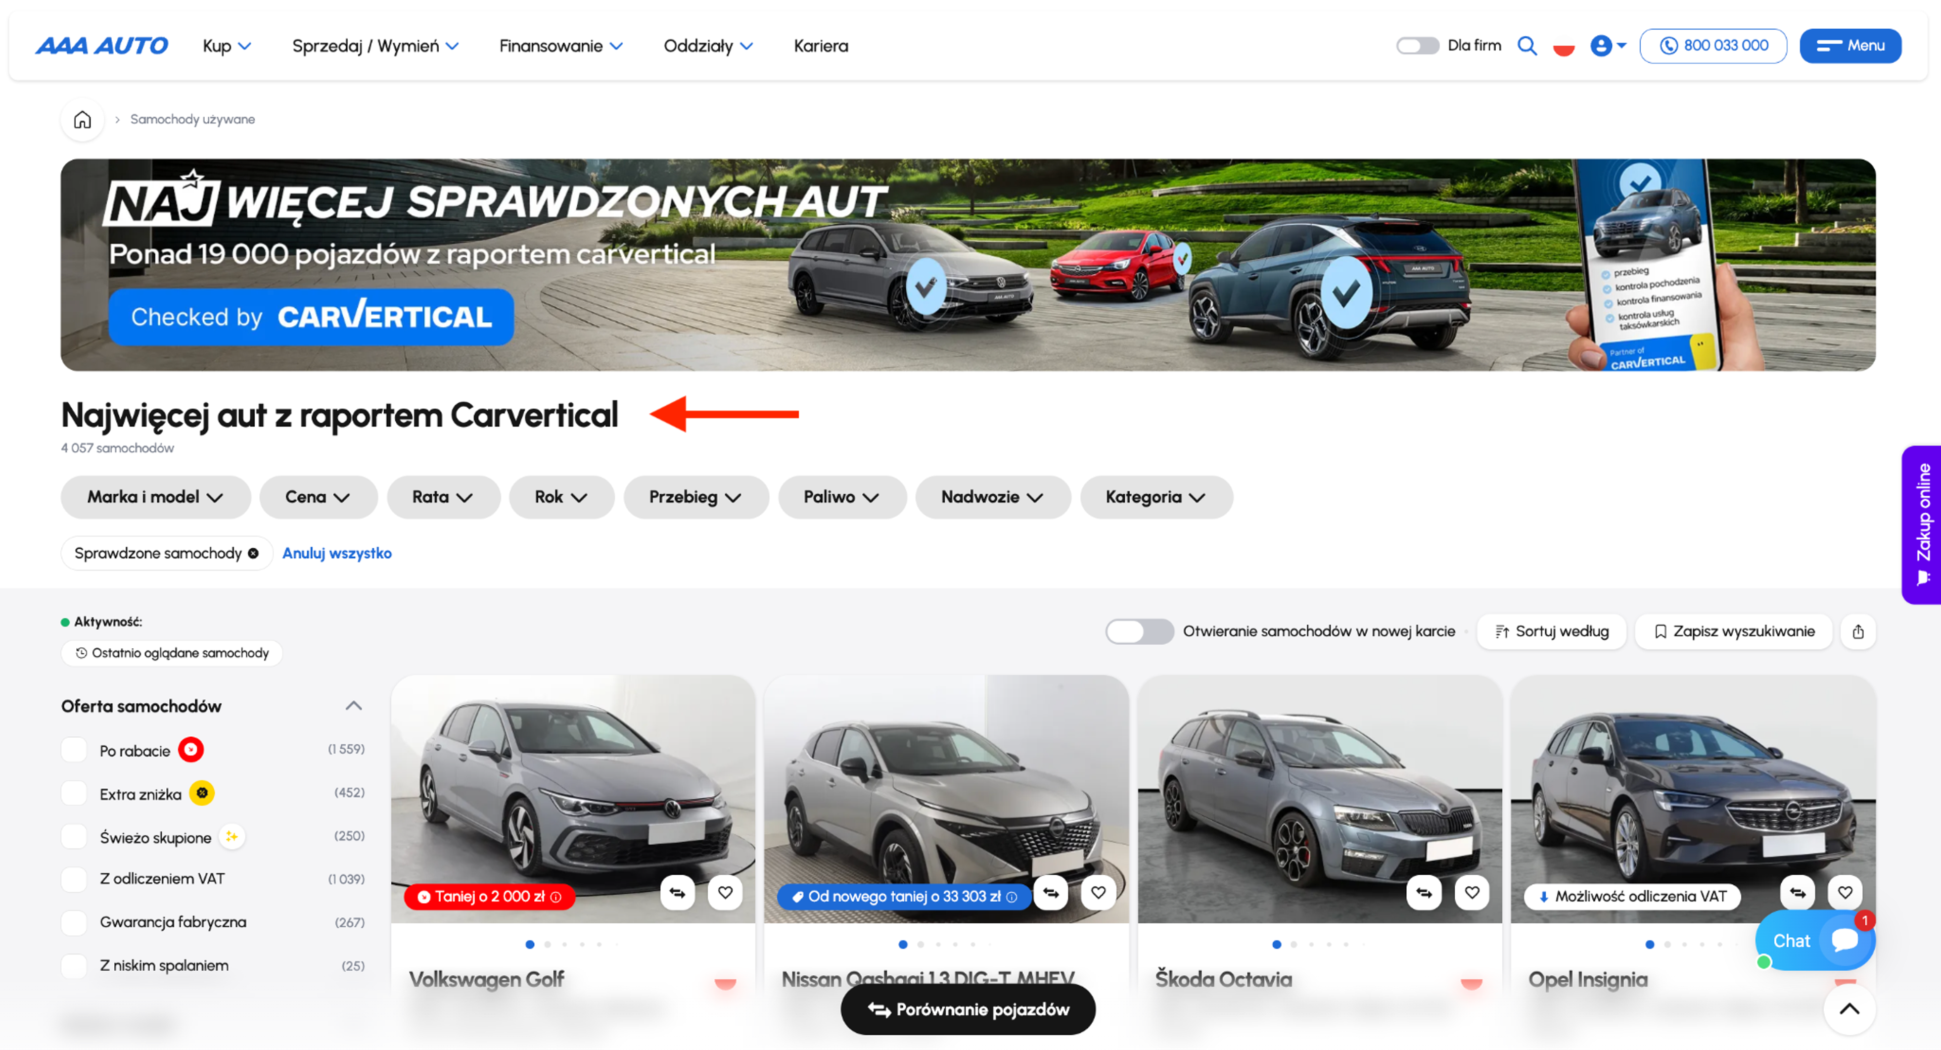Click the Sortuj według button
The image size is (1941, 1050).
pyautogui.click(x=1551, y=631)
